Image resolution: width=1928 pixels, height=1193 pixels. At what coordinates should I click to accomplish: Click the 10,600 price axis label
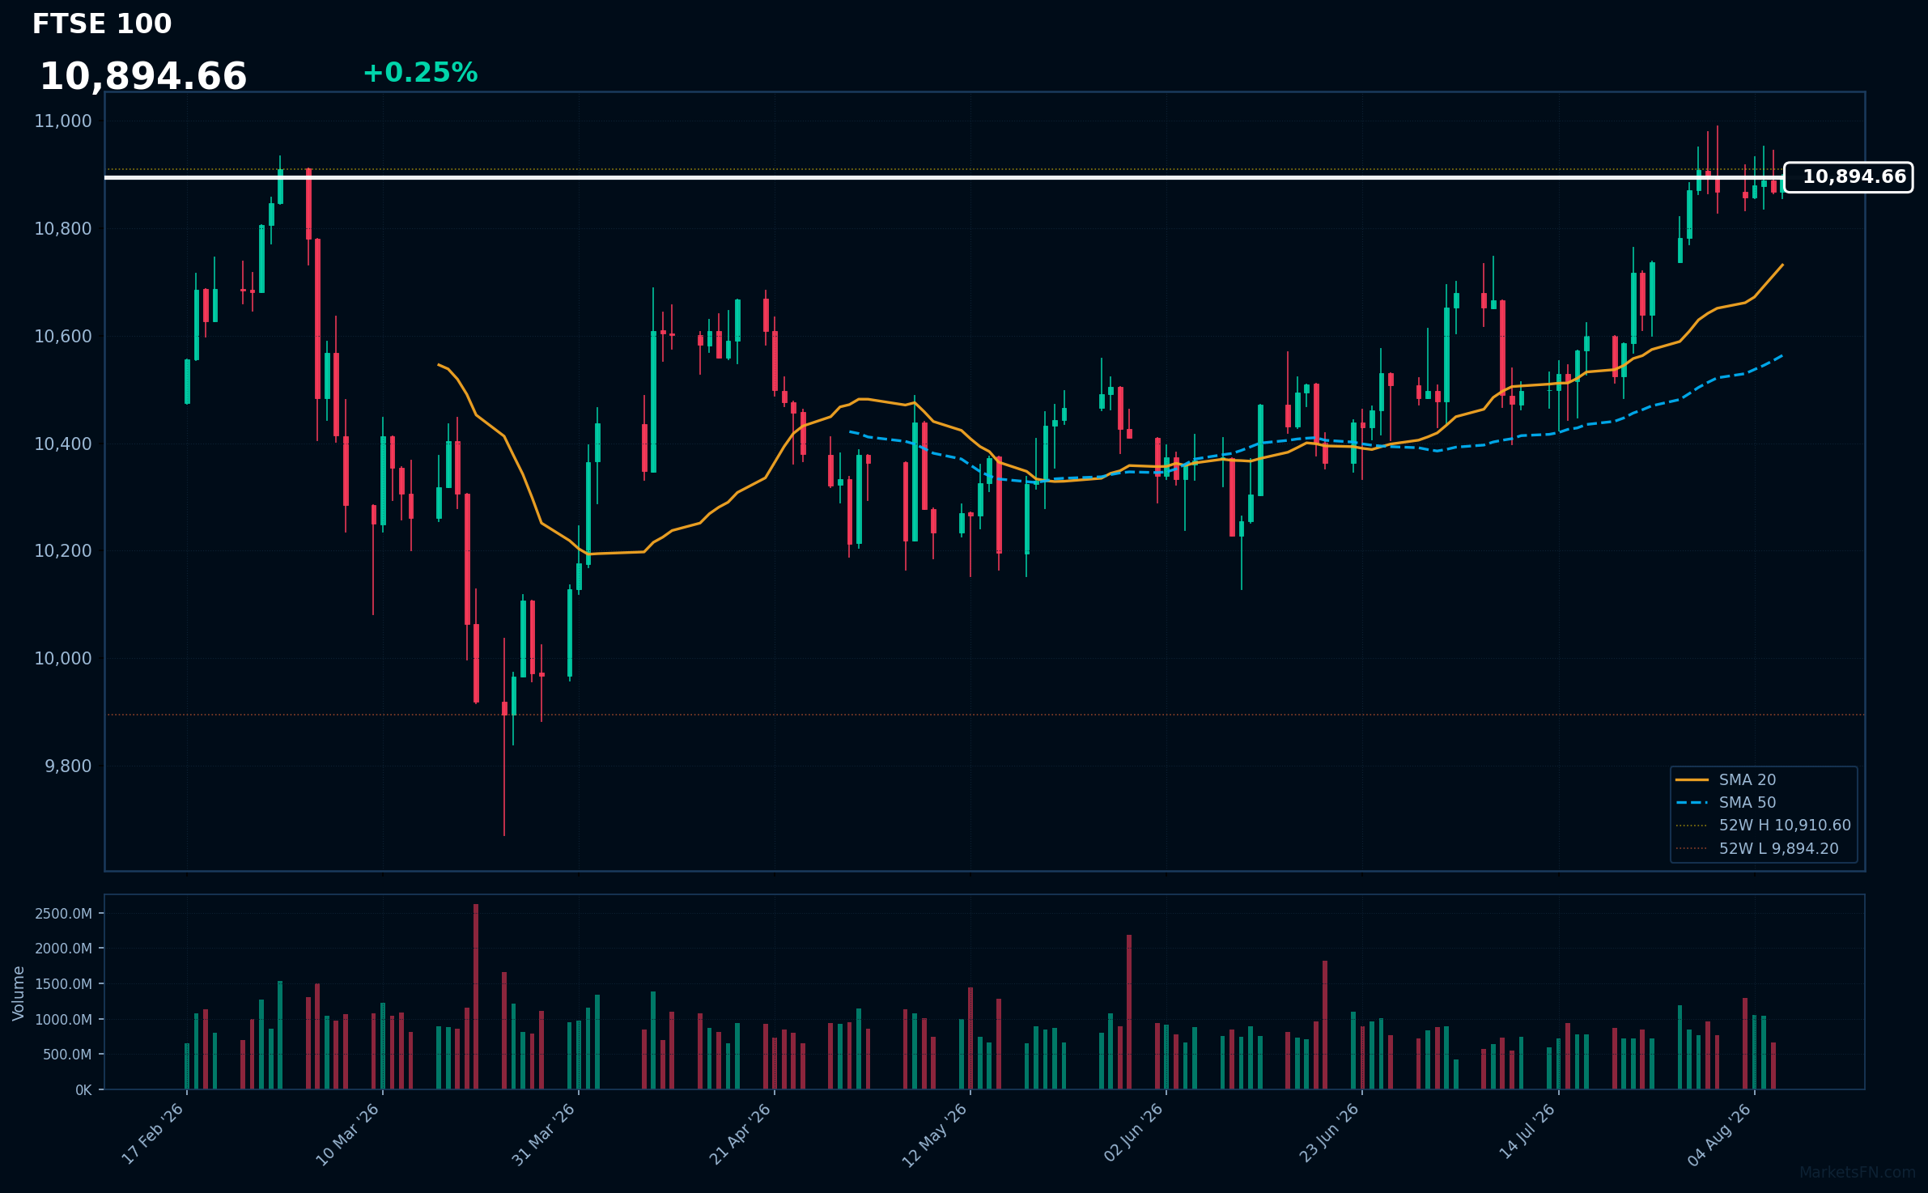tap(63, 337)
